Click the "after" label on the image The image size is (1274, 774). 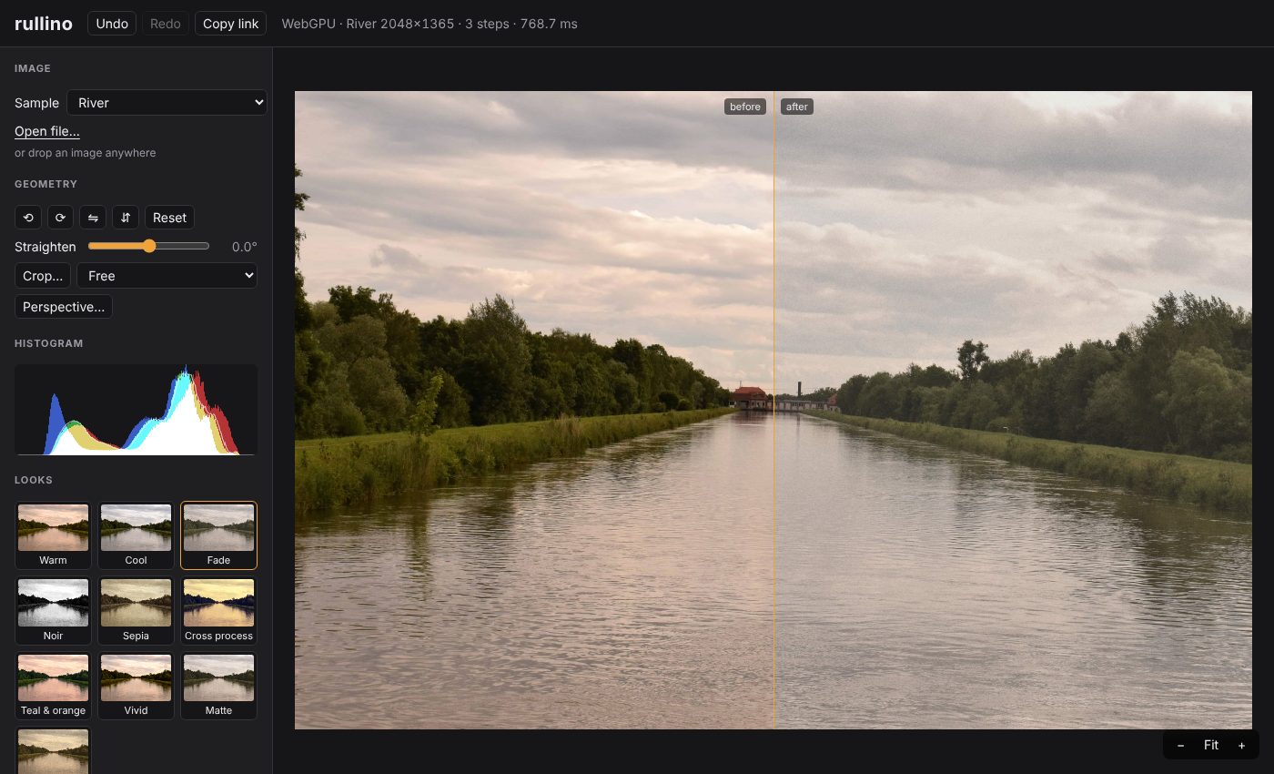click(x=797, y=107)
